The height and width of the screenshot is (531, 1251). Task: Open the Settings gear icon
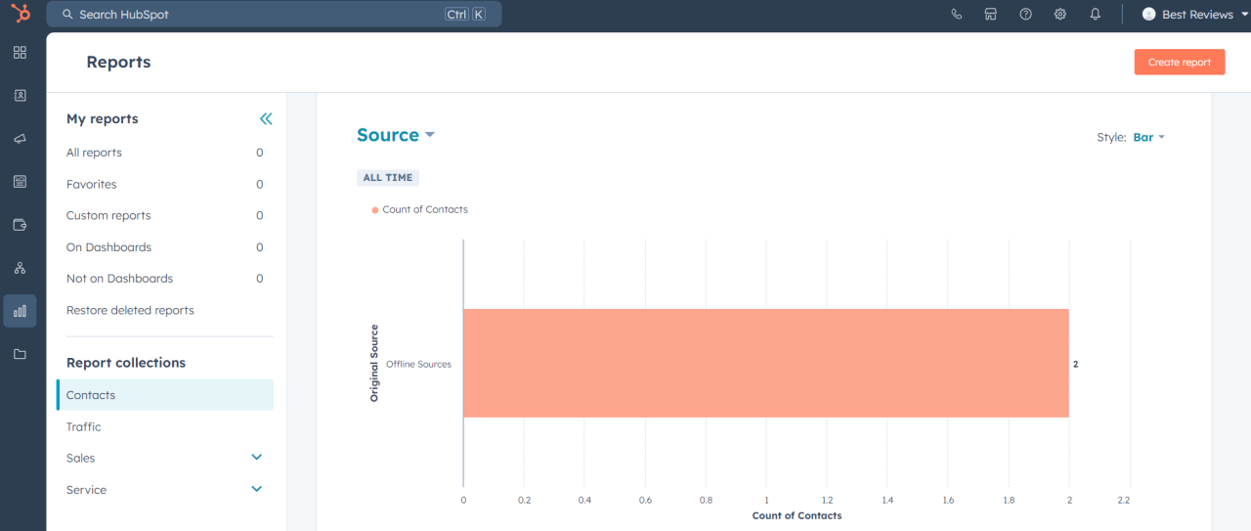click(1060, 14)
